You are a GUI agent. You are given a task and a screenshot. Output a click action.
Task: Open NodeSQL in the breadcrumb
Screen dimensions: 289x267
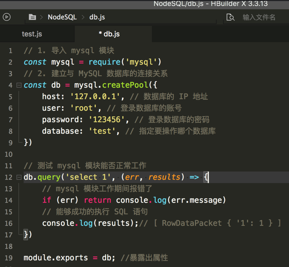[62, 17]
